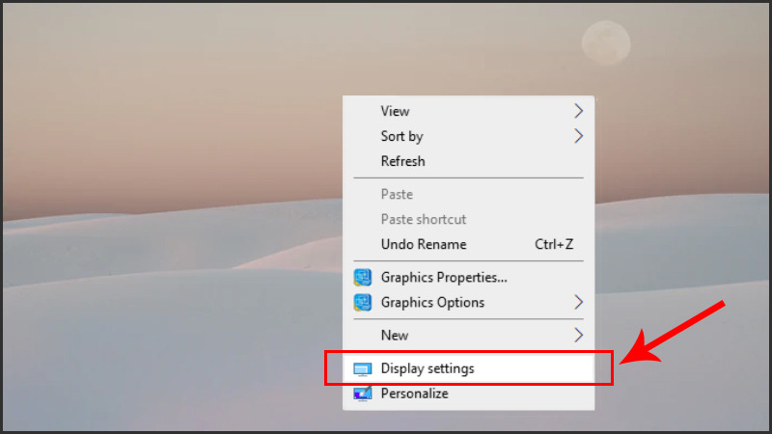This screenshot has height=434, width=772.
Task: Select the New menu entry
Action: coord(395,335)
